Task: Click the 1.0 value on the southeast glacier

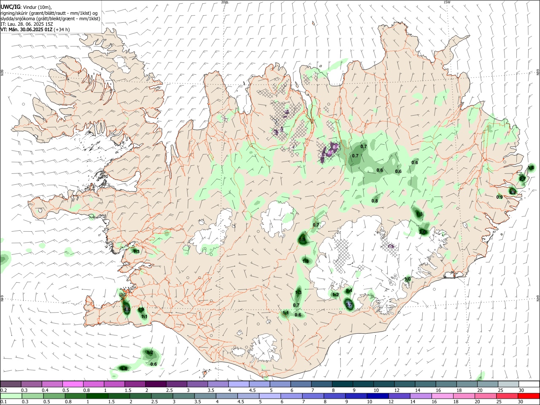Action: coord(408,279)
